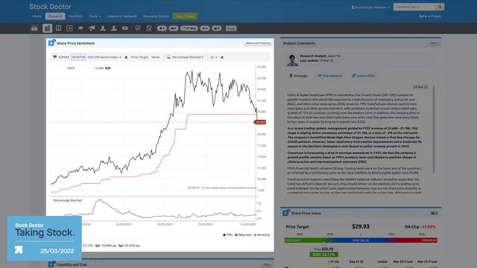Click the Analyst Comments vertical scrollbar

point(434,129)
